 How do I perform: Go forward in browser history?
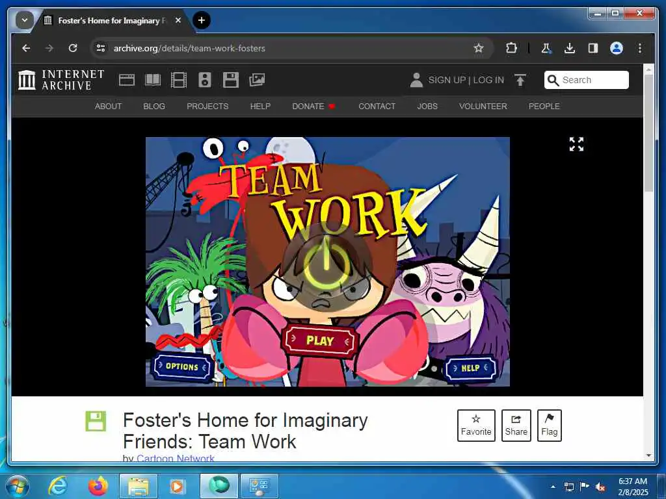click(x=49, y=48)
